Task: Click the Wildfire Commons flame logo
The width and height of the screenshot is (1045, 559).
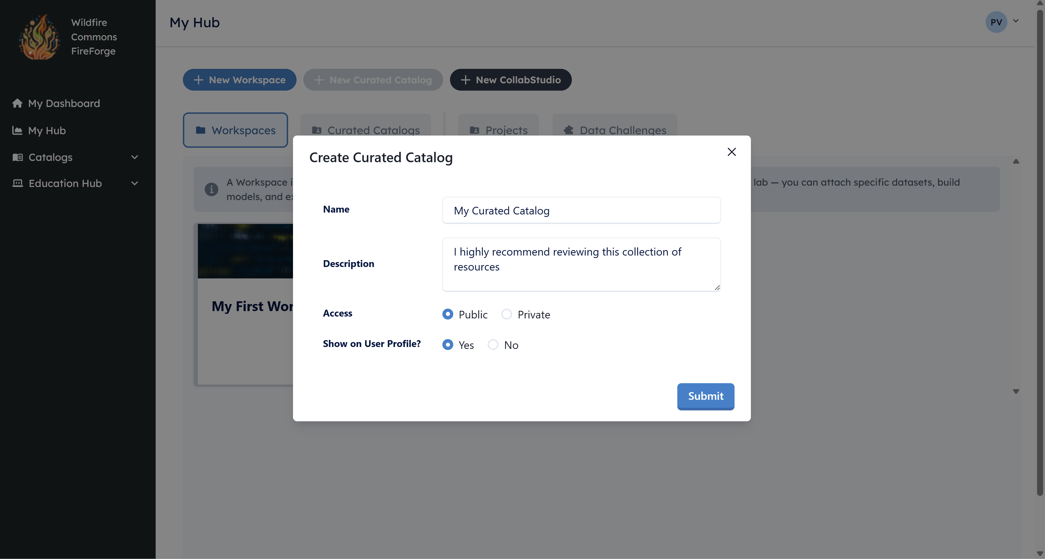Action: (39, 37)
